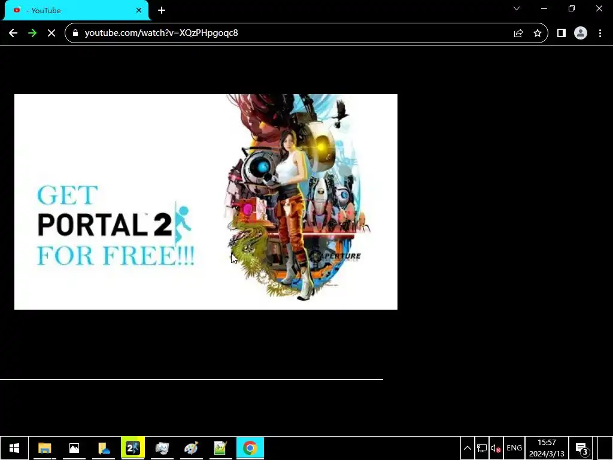
Task: Open the clock showing 15:57
Action: pyautogui.click(x=547, y=448)
